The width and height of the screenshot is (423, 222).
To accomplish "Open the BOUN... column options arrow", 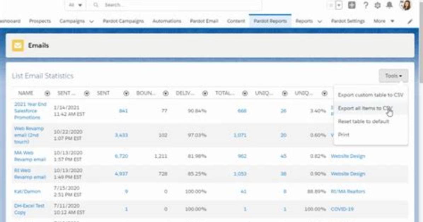I will [166, 93].
